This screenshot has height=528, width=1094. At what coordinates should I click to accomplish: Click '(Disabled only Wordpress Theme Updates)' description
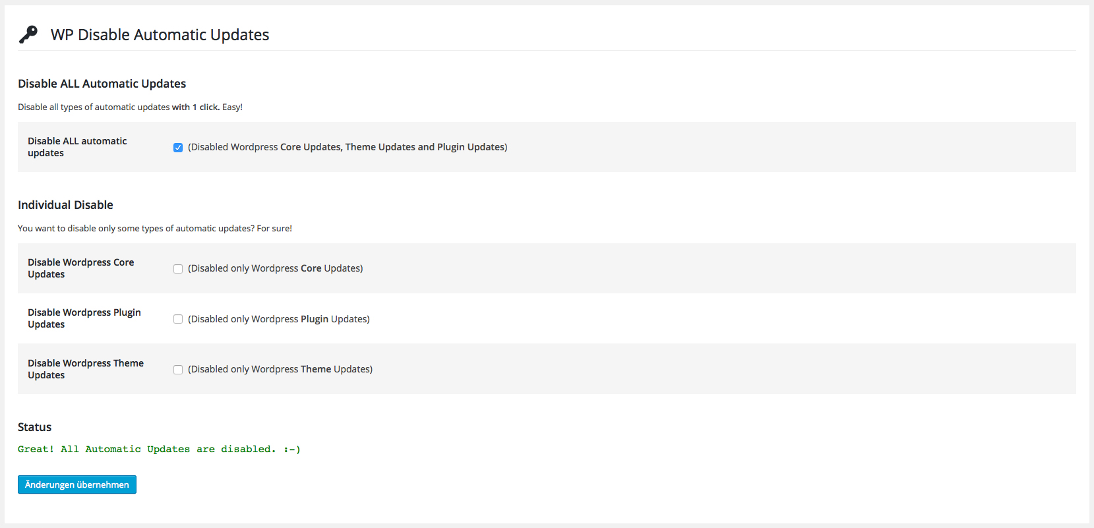[x=280, y=369]
